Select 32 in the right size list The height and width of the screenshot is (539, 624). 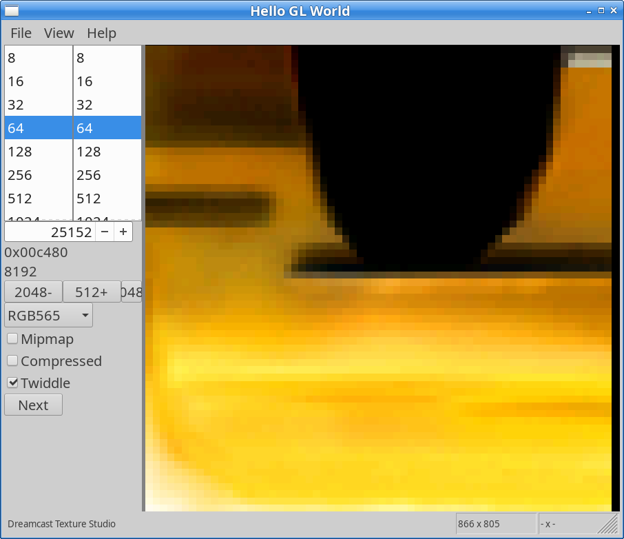pyautogui.click(x=107, y=105)
